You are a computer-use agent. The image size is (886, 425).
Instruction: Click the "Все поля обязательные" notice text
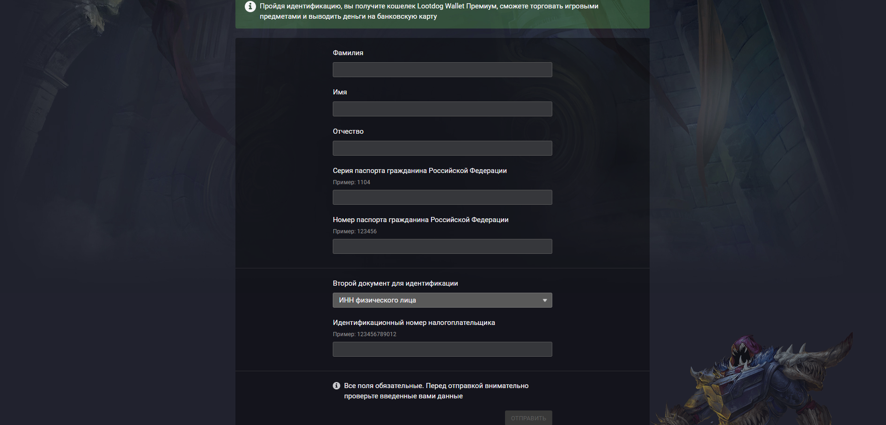(436, 391)
